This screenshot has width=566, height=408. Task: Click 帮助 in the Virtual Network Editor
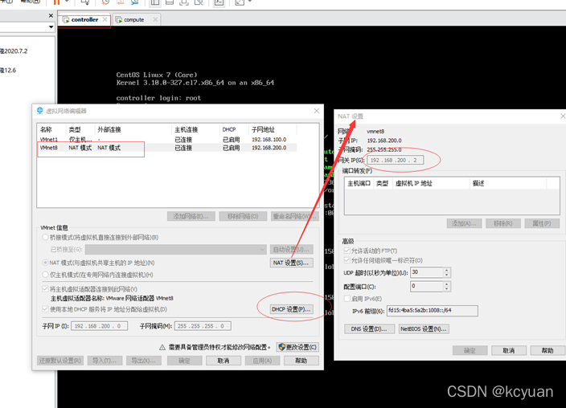301,361
